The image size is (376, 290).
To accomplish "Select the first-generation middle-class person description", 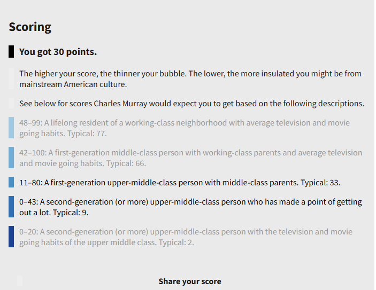I will tap(190, 158).
